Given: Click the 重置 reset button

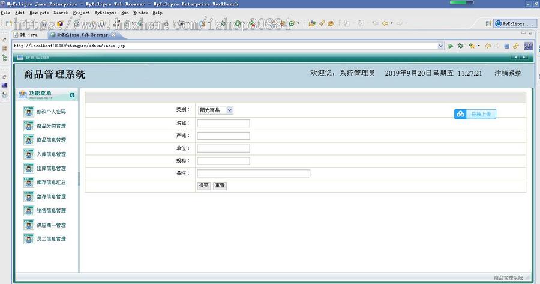Looking at the screenshot, I should (x=220, y=186).
